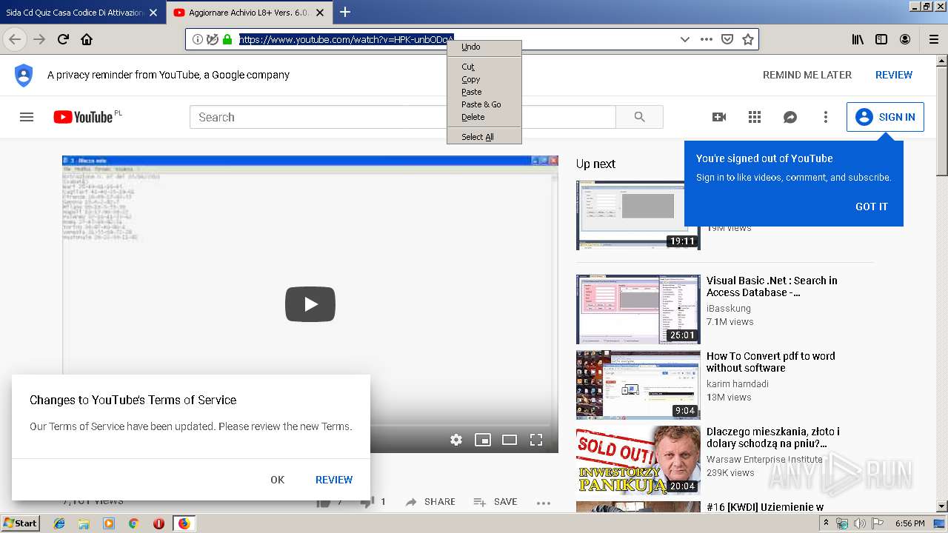Image resolution: width=948 pixels, height=533 pixels.
Task: Go back with Firefox back arrow
Action: tap(15, 39)
